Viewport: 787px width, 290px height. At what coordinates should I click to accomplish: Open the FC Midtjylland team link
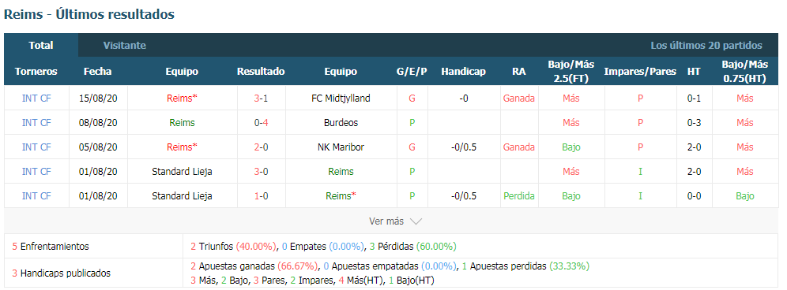(341, 99)
